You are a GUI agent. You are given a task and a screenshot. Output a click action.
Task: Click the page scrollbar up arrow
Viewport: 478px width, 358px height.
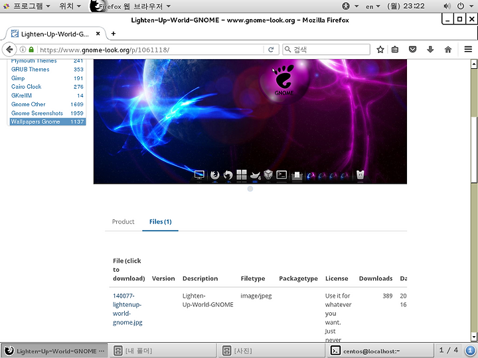click(473, 64)
